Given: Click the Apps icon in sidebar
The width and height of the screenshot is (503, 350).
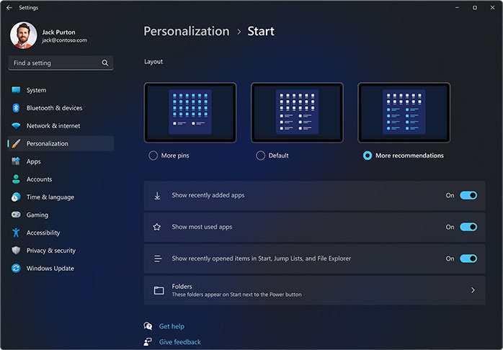Looking at the screenshot, I should coord(16,161).
